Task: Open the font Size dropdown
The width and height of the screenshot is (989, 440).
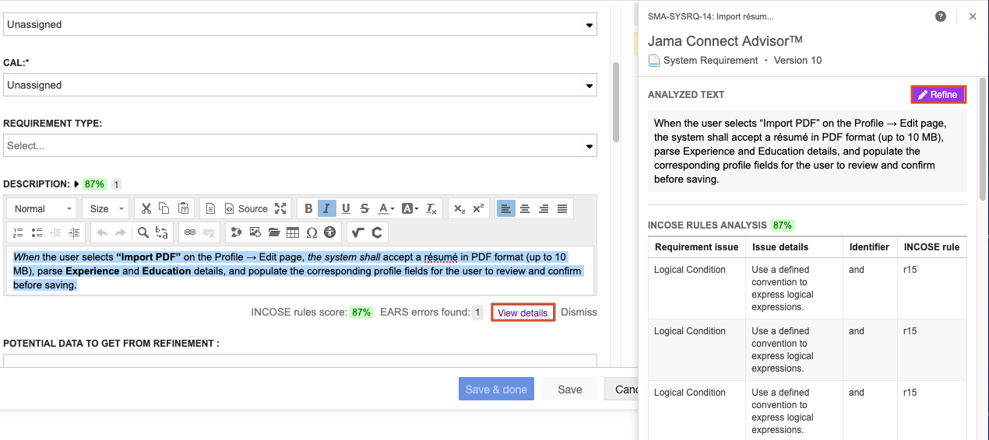Action: [107, 208]
